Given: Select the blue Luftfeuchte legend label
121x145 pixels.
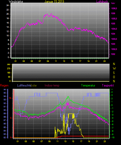Looking at the screenshot, I should (x=24, y=85).
